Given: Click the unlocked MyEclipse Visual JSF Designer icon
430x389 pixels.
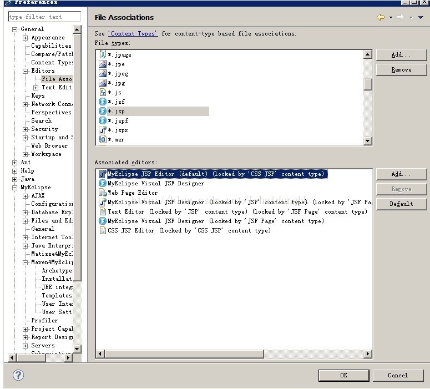Looking at the screenshot, I should click(103, 183).
